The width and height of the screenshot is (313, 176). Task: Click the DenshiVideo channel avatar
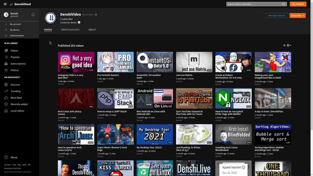pos(50,18)
